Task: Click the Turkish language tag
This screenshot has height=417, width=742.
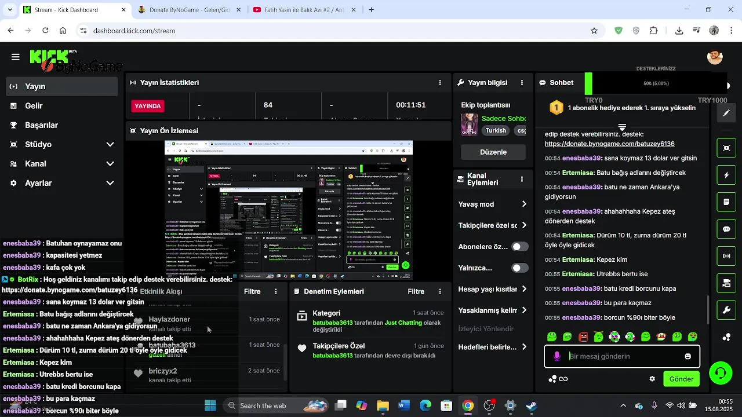Action: click(x=496, y=131)
